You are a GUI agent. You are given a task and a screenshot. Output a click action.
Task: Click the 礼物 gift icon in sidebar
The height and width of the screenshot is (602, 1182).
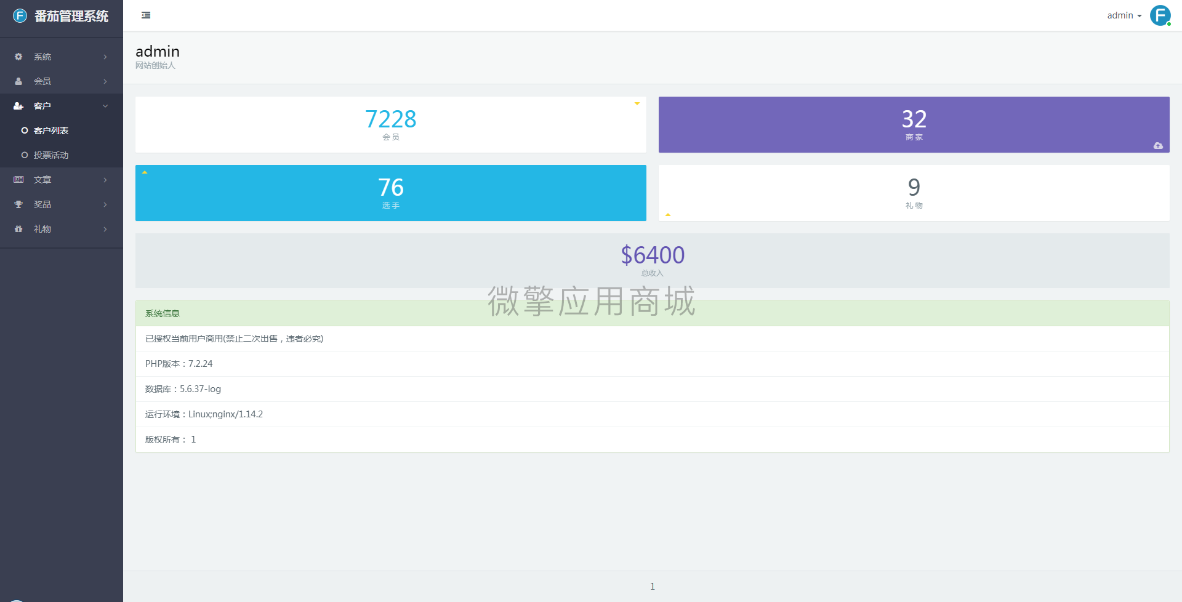click(x=18, y=229)
